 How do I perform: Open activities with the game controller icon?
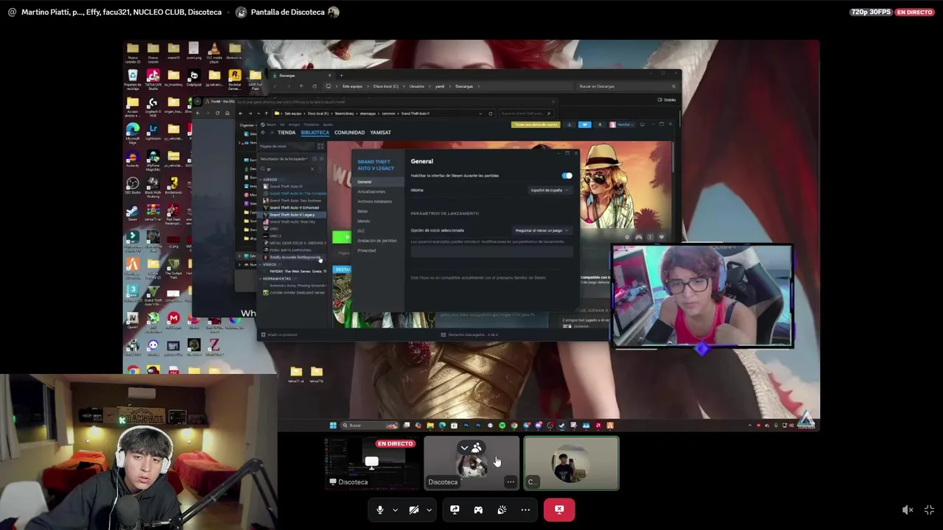[478, 509]
